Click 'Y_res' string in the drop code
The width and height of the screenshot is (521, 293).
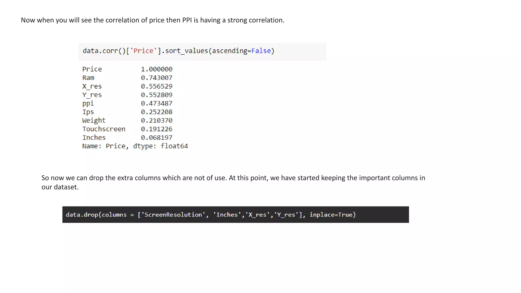coord(286,215)
